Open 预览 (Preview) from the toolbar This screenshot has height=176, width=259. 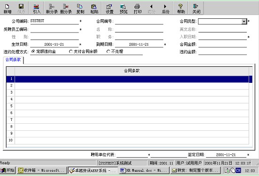pos(124,8)
